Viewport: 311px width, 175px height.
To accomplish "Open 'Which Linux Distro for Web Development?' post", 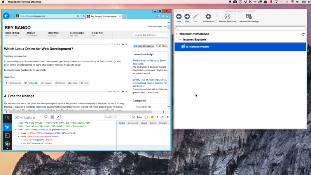I will pos(38,49).
